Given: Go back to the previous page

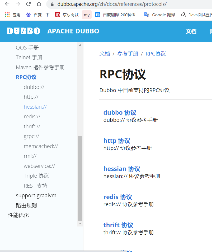Looking at the screenshot, I should pyautogui.click(x=7, y=4).
